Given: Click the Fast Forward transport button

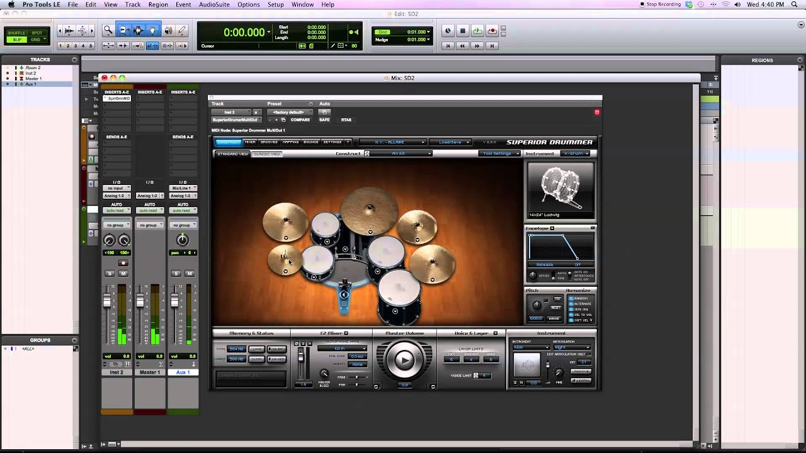Looking at the screenshot, I should (477, 46).
